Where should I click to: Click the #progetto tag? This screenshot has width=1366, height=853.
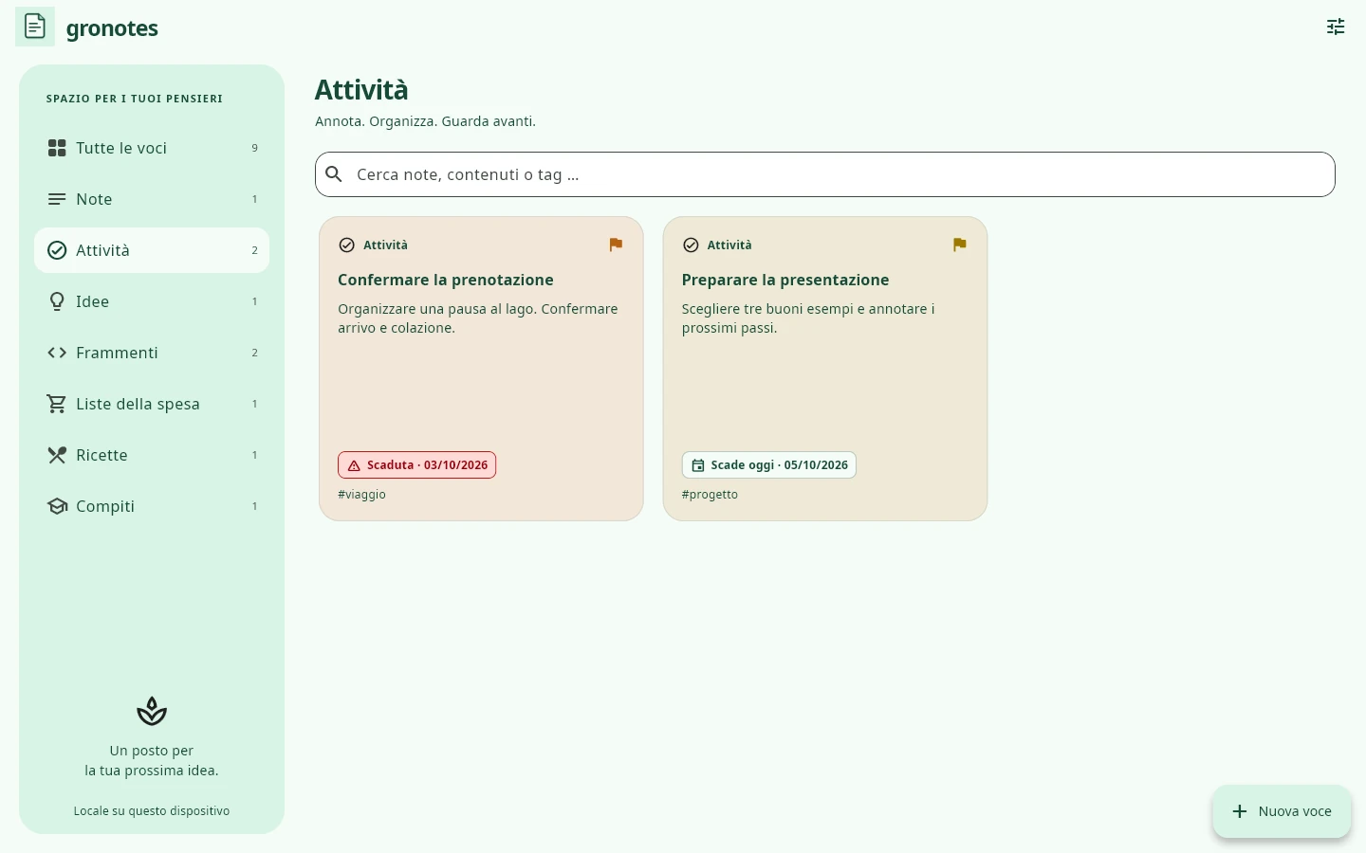click(710, 495)
